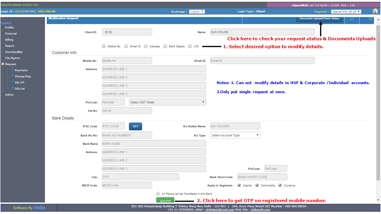Click the Get OTP button
The image size is (381, 214).
pyautogui.click(x=165, y=201)
